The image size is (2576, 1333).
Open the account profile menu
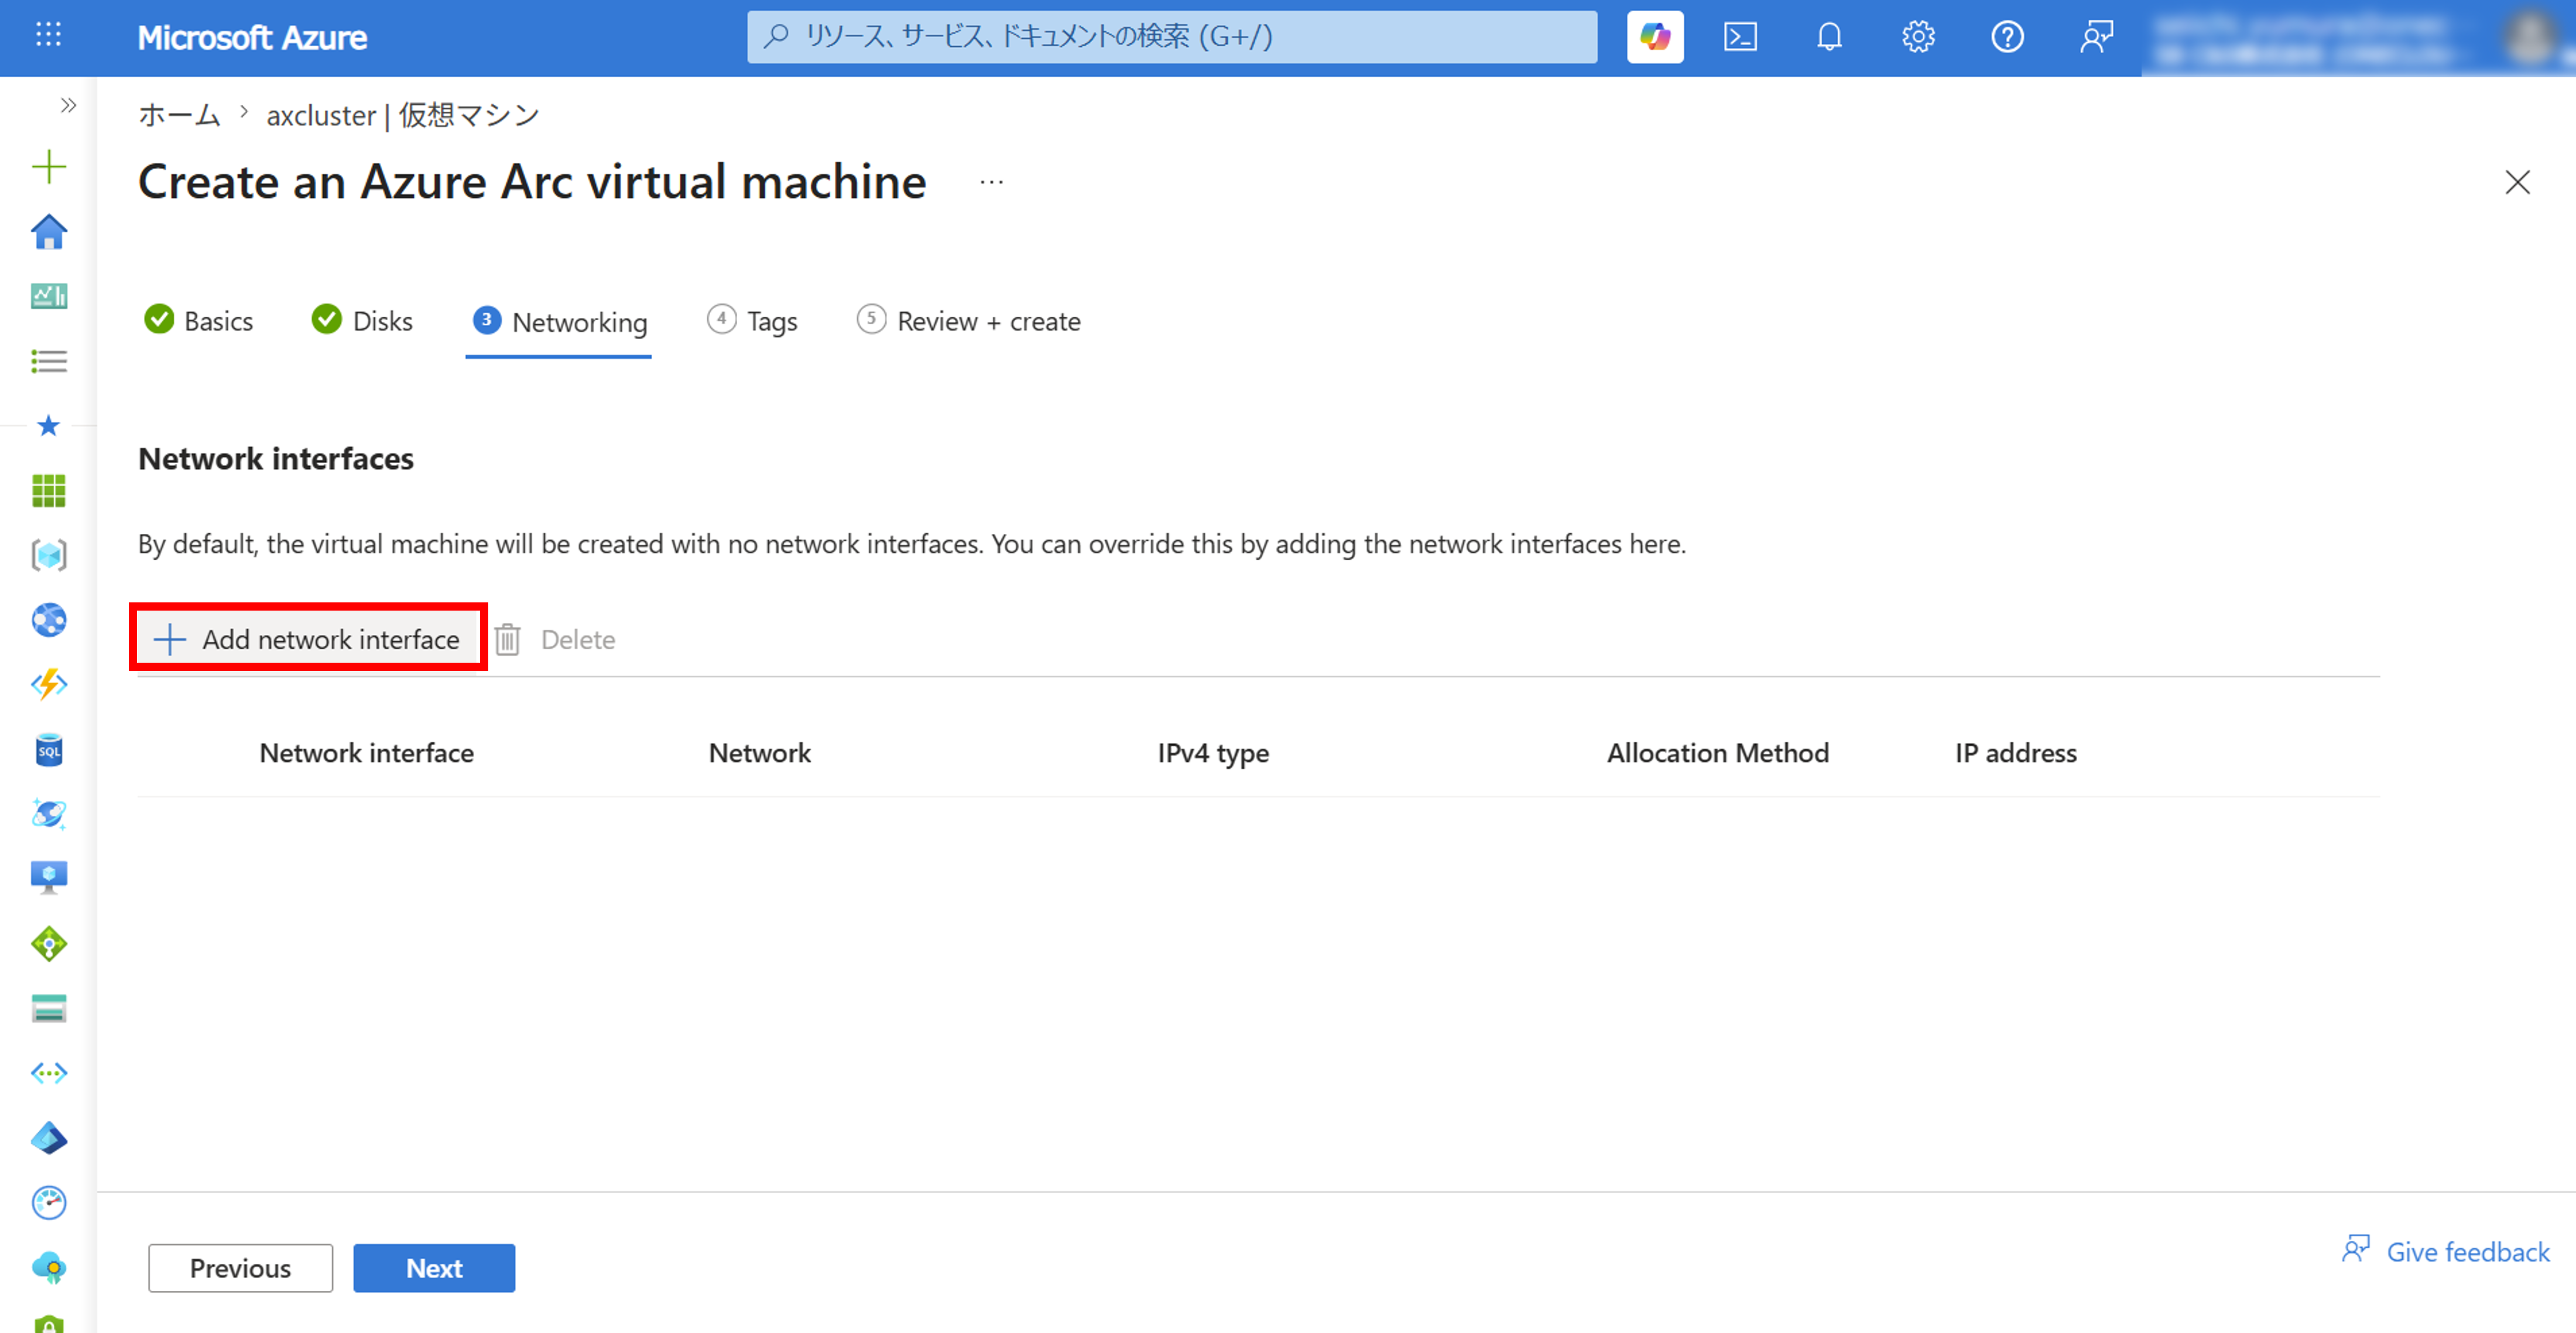pyautogui.click(x=2357, y=38)
